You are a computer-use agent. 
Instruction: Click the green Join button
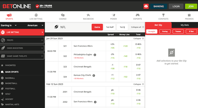(x=191, y=6)
